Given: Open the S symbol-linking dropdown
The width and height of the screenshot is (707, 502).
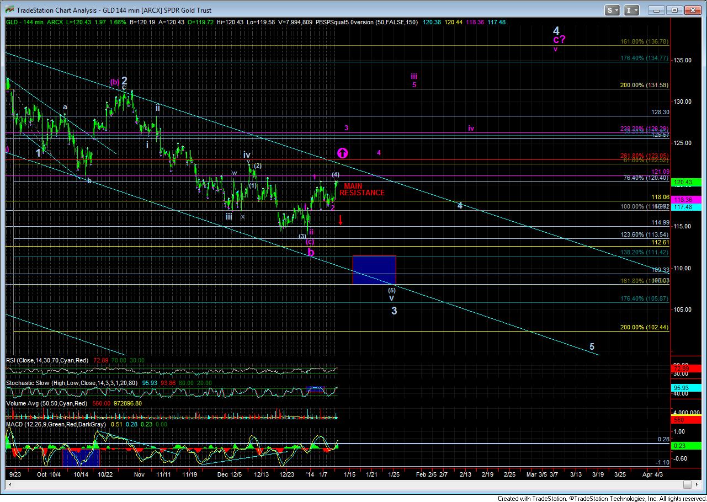Looking at the screenshot, I should [x=613, y=10].
